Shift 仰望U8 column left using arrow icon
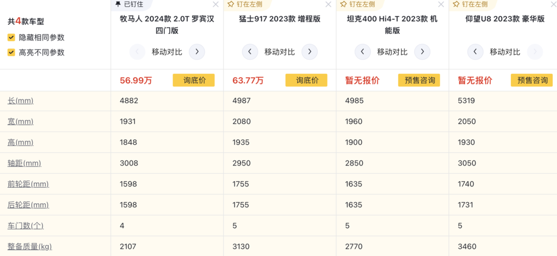The image size is (557, 256). [x=475, y=52]
